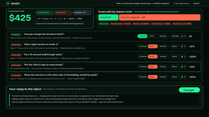Click the '#4 client logo' tag

[161, 24]
